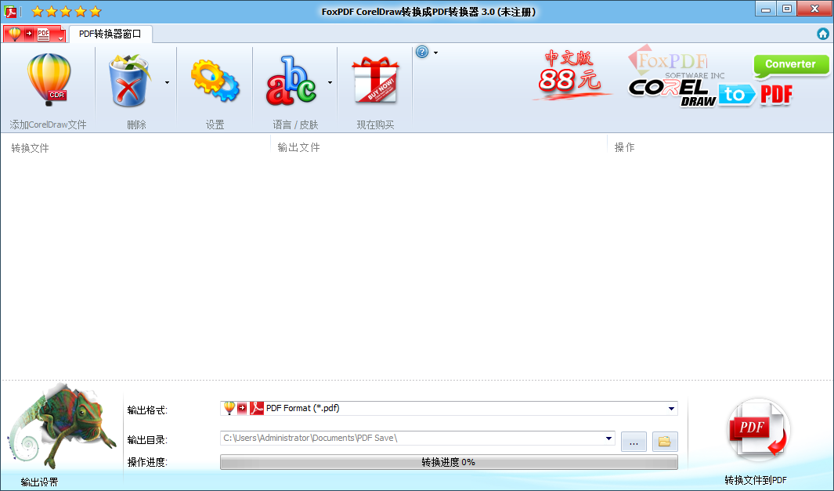Image resolution: width=834 pixels, height=491 pixels.
Task: Click the CorelDraw to PDF logo
Action: [x=710, y=94]
